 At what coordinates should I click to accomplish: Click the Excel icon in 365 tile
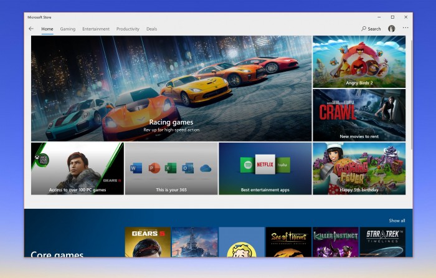tap(171, 168)
